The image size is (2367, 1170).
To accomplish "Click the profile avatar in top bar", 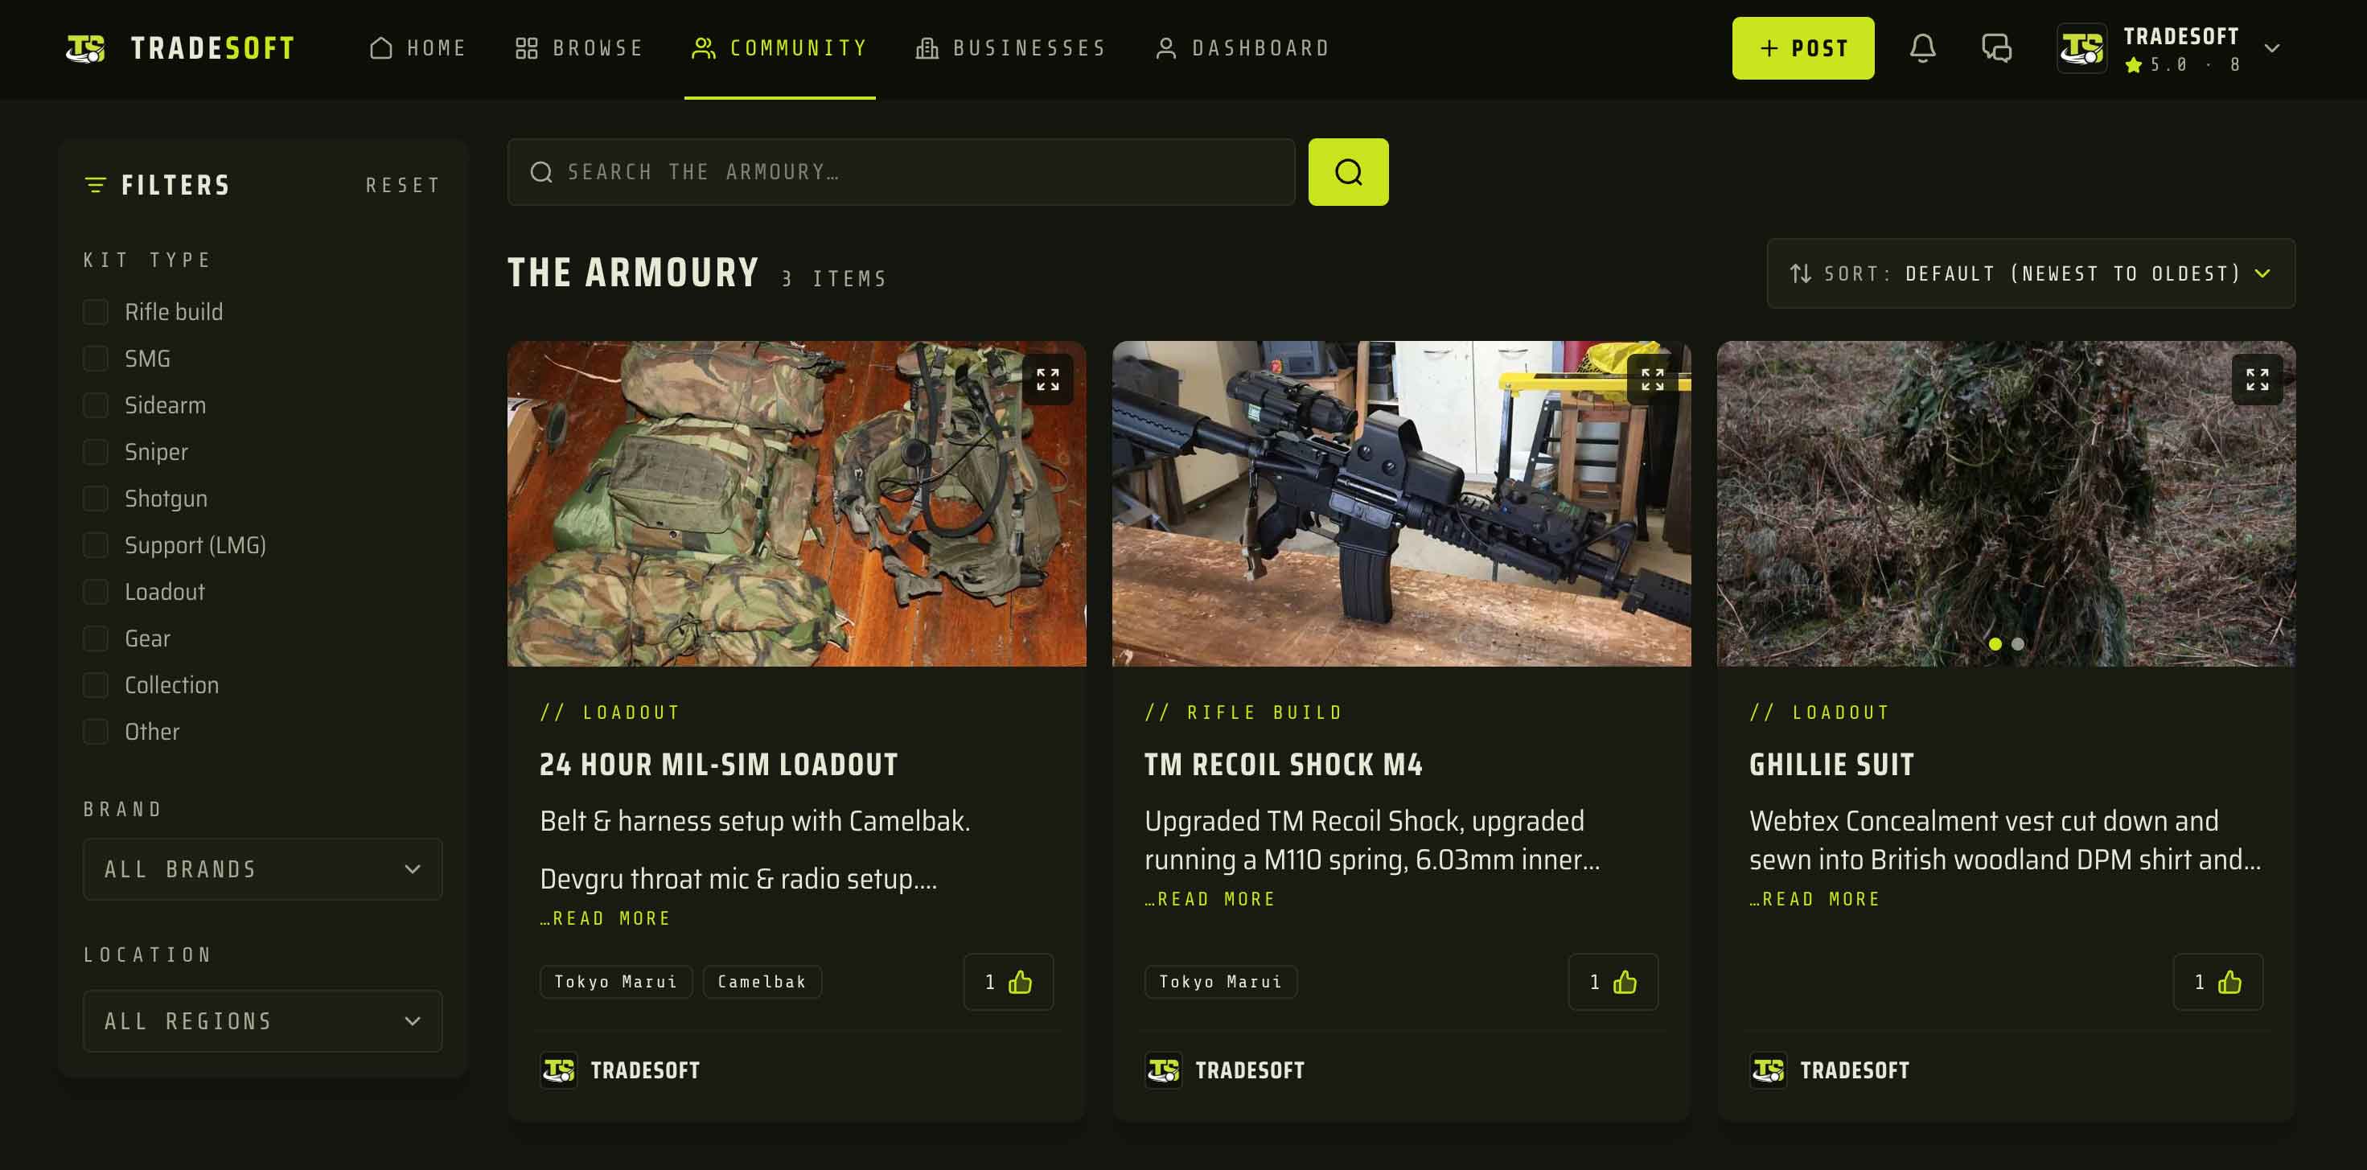I will point(2081,47).
